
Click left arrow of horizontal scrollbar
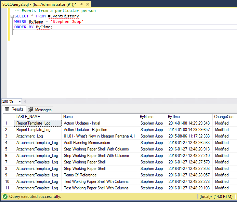click(25, 101)
